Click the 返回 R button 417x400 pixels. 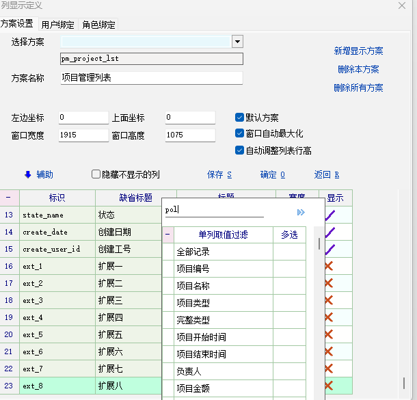coord(327,175)
